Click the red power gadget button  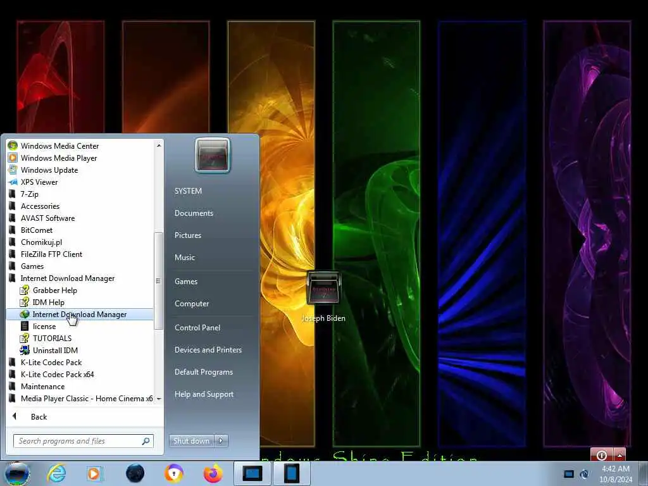tap(602, 455)
